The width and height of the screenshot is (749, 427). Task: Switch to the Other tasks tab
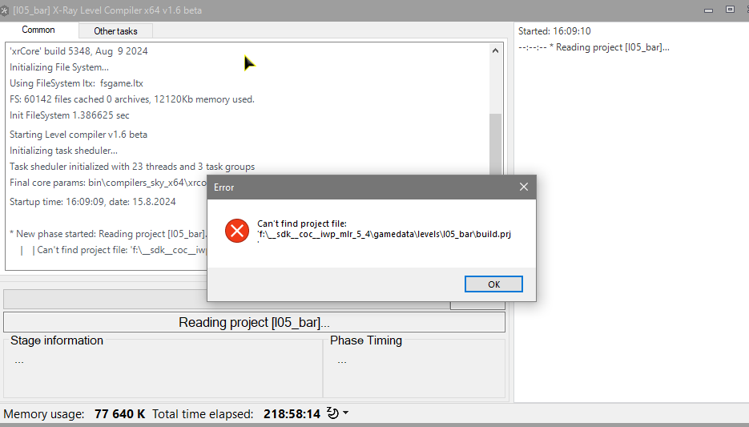click(115, 31)
